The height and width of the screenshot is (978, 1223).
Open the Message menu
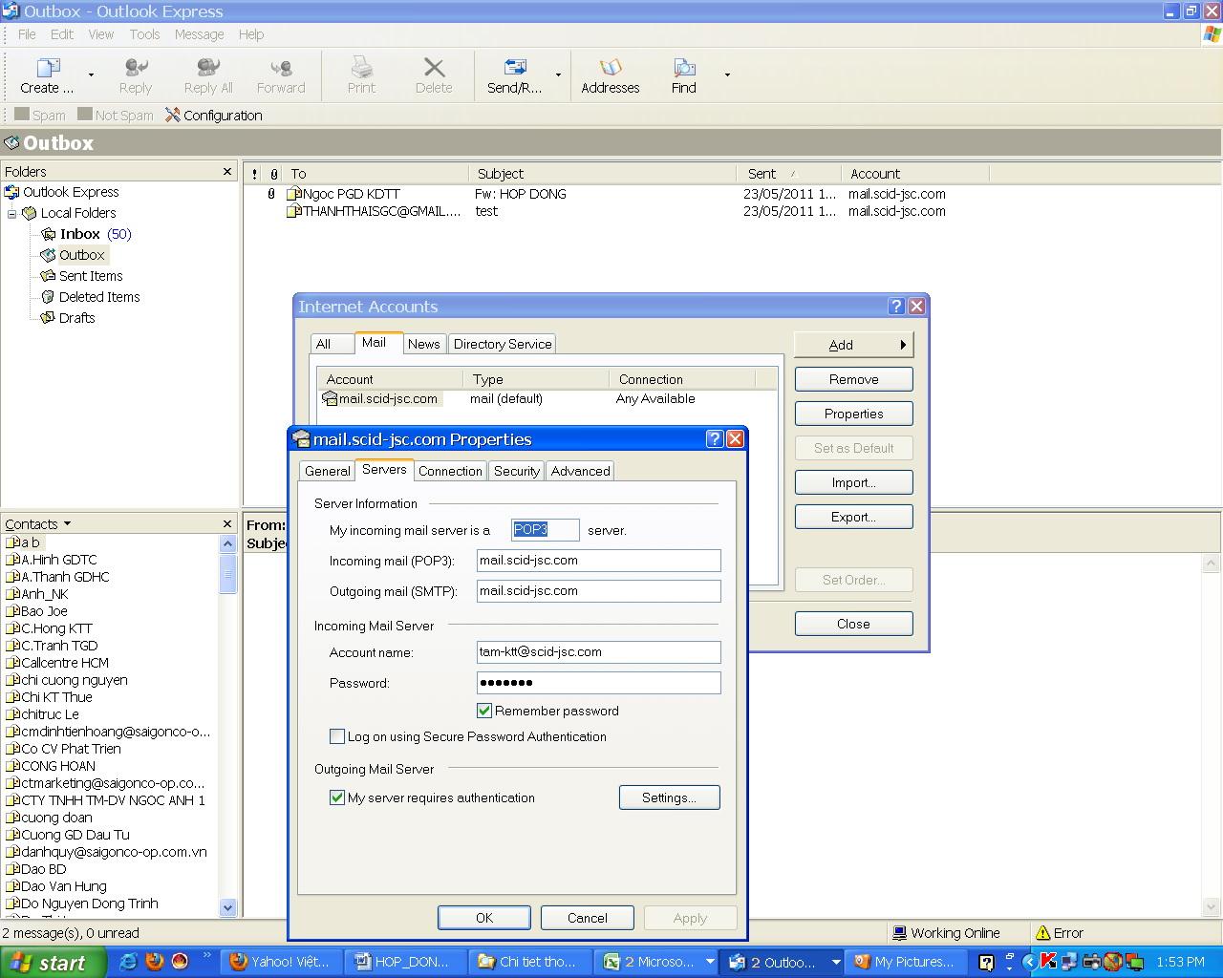pos(199,34)
